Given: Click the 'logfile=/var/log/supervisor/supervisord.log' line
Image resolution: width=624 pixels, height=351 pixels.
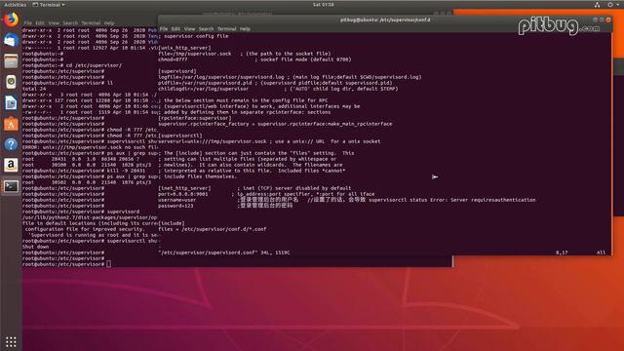Looking at the screenshot, I should 290,77.
